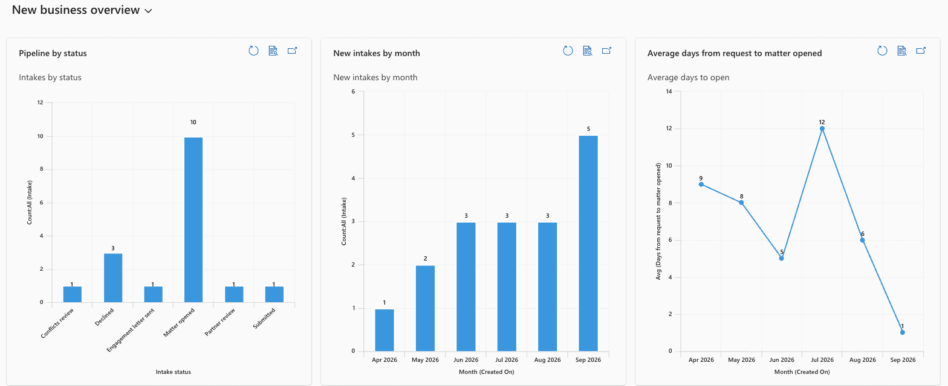Click the Apr 2026 data point valued 9
The image size is (948, 386).
[701, 184]
